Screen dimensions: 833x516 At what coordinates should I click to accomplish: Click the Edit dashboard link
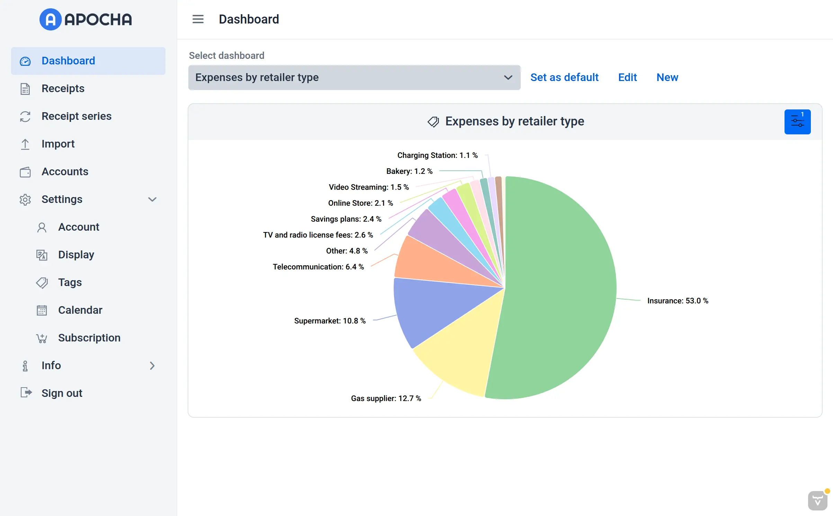click(x=627, y=78)
